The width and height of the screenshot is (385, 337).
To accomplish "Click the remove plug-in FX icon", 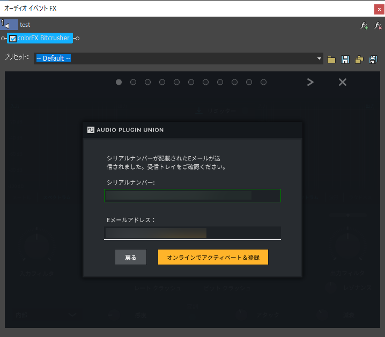I will 378,25.
